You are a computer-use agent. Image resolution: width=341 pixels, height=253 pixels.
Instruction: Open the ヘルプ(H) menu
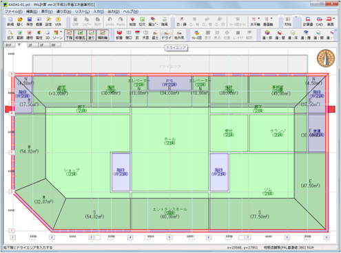(x=131, y=12)
